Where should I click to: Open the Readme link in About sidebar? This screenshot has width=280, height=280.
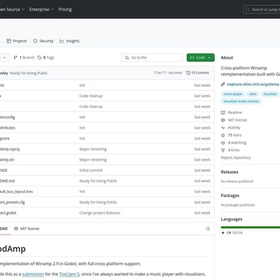click(x=235, y=112)
